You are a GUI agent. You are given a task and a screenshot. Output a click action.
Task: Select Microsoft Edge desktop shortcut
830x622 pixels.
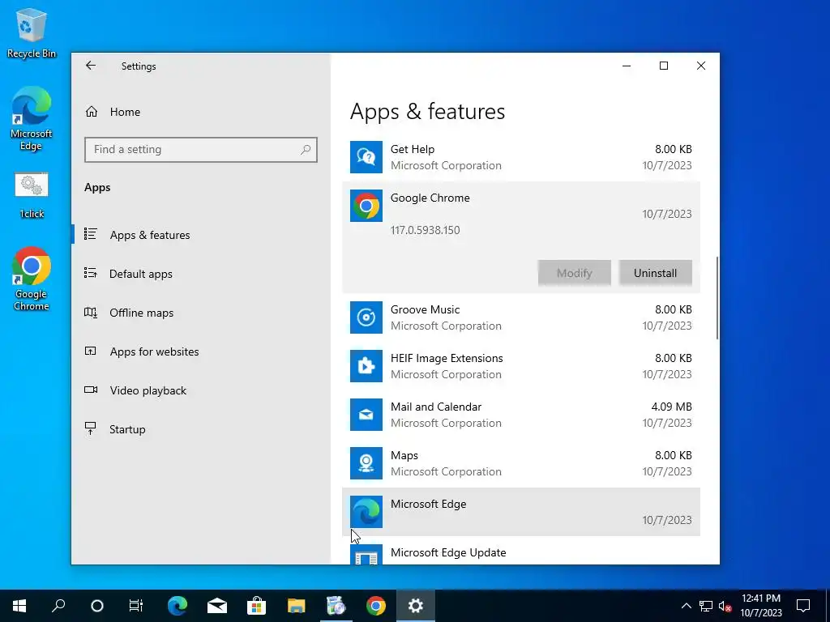pyautogui.click(x=32, y=118)
